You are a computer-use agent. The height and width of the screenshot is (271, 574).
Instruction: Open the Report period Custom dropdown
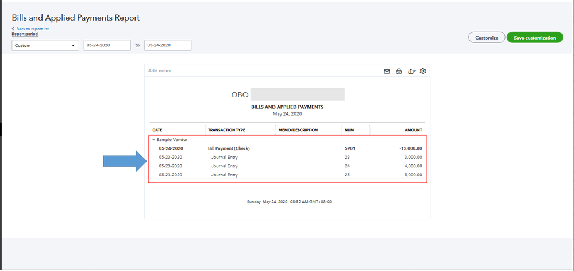(x=45, y=45)
